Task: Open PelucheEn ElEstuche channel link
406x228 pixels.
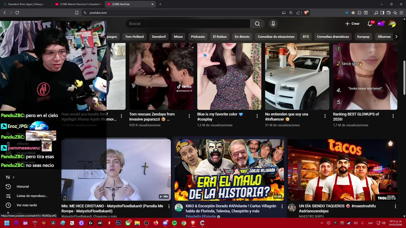Action: click(201, 217)
